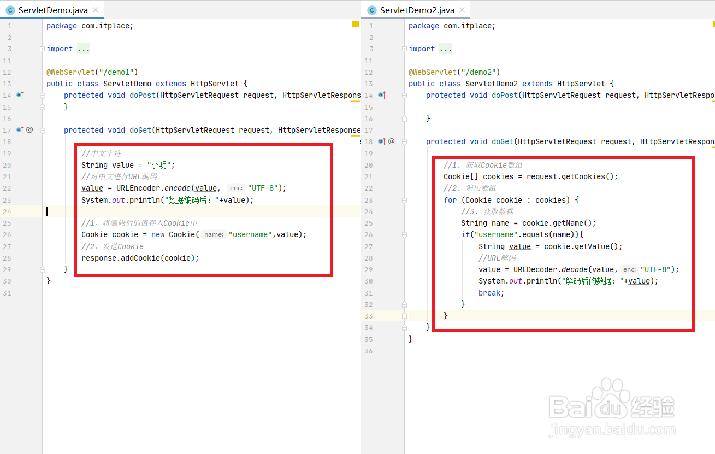Image resolution: width=715 pixels, height=454 pixels.
Task: Click the comment //2、发送Cookie
Action: (113, 246)
